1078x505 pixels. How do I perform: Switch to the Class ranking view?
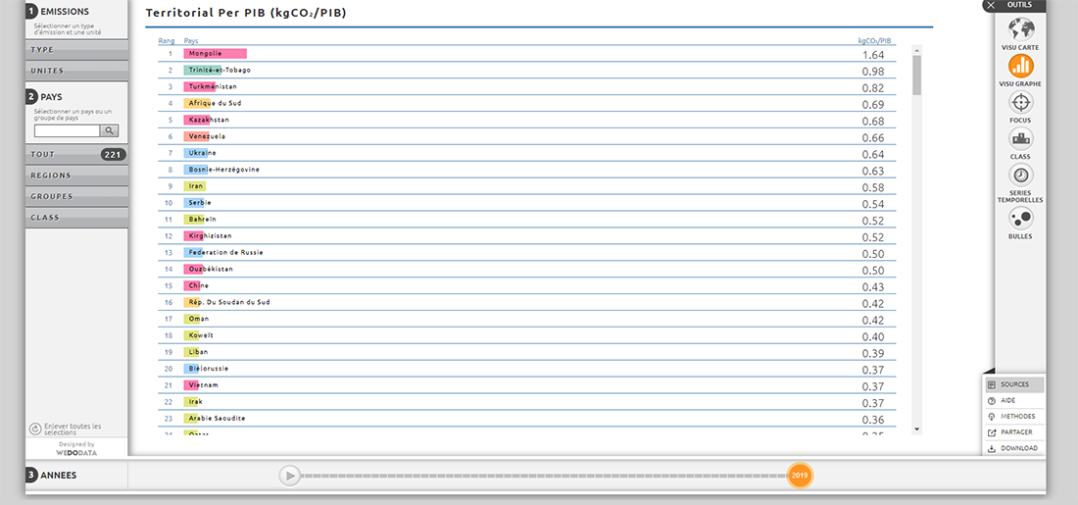1020,138
